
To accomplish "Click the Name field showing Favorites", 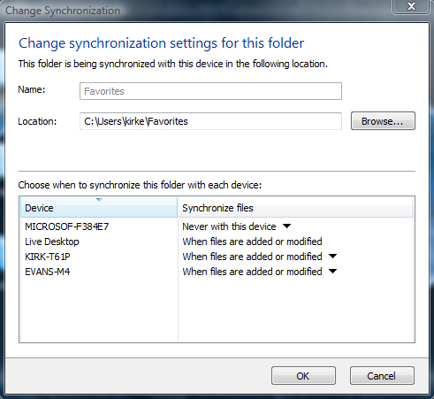I will click(x=210, y=91).
